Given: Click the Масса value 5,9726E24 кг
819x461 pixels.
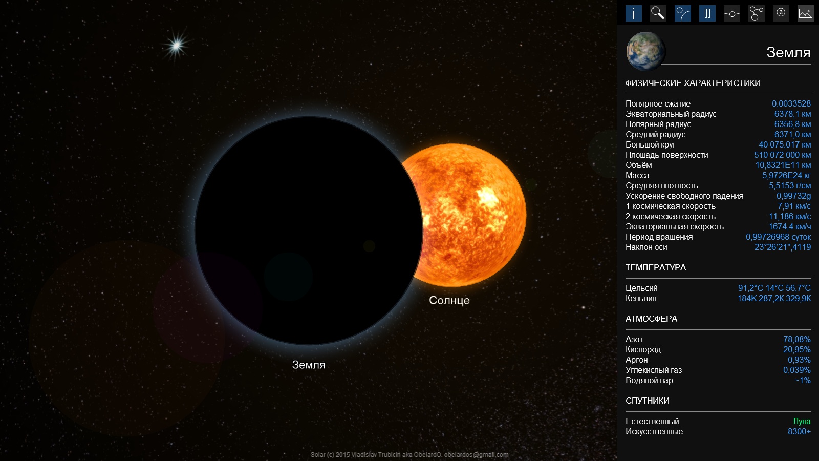Looking at the screenshot, I should (786, 175).
